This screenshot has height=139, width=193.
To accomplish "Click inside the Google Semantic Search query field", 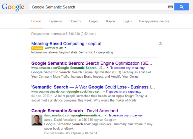I will (99, 7).
